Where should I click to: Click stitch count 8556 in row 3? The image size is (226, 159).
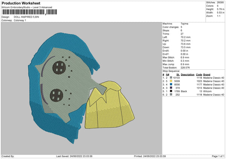[x=177, y=84]
